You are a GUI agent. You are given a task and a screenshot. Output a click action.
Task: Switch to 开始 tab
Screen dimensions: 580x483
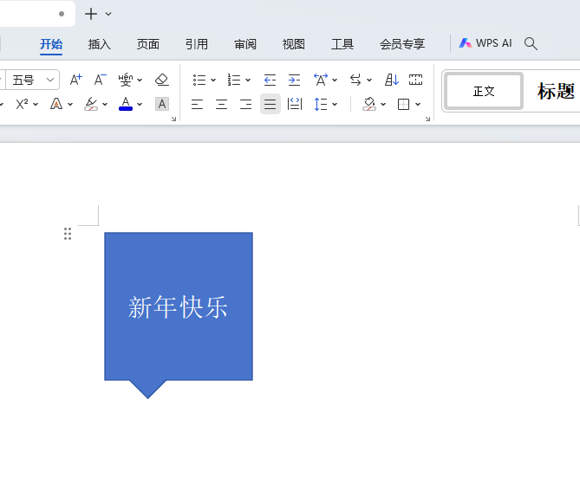coord(51,44)
